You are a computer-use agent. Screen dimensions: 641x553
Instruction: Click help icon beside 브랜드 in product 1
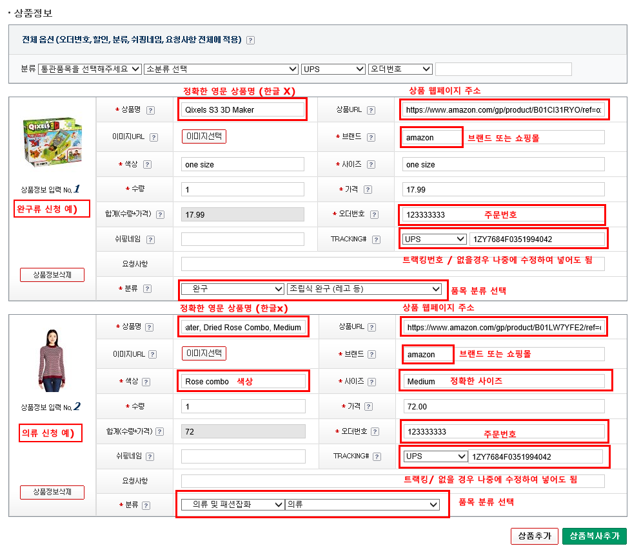371,138
